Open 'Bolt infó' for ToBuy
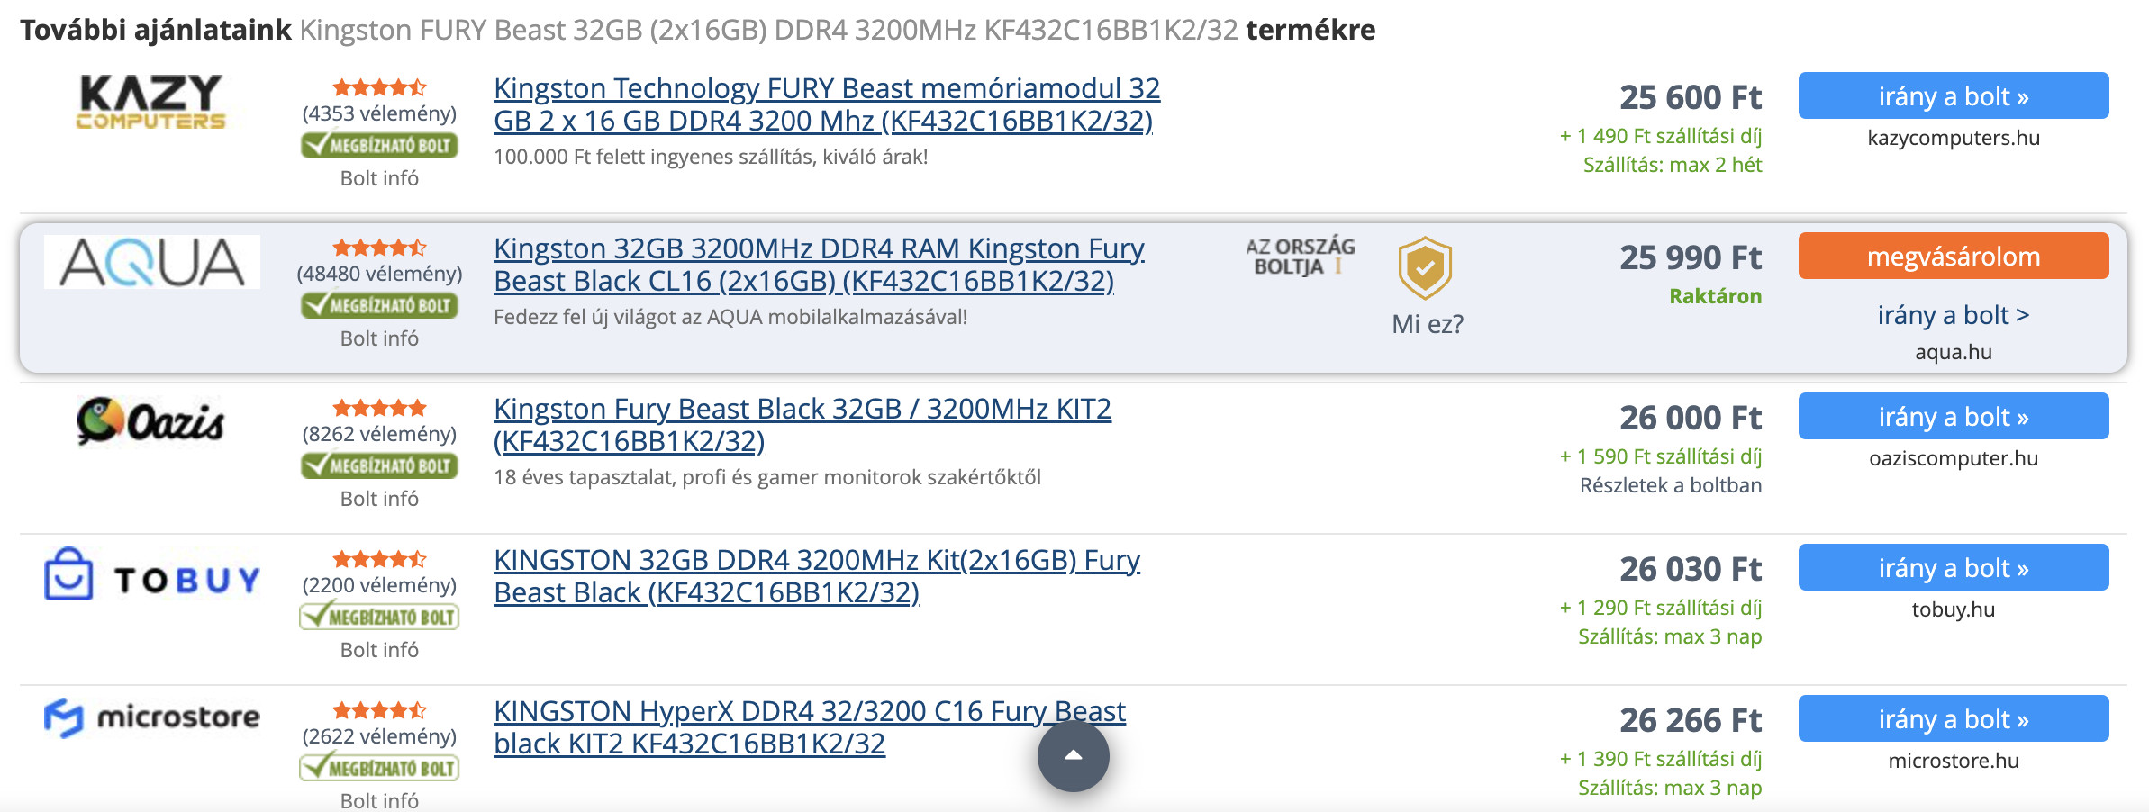 click(x=379, y=650)
